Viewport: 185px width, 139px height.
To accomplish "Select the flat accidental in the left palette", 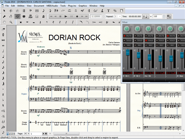I will 3,100.
